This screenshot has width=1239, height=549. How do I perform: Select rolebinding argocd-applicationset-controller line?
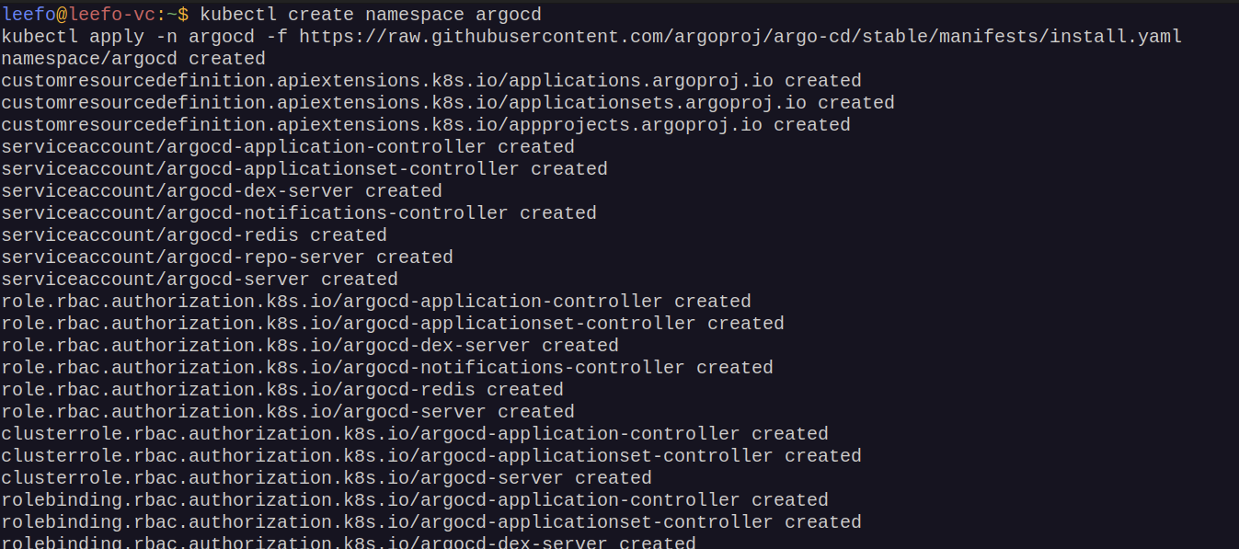point(431,522)
